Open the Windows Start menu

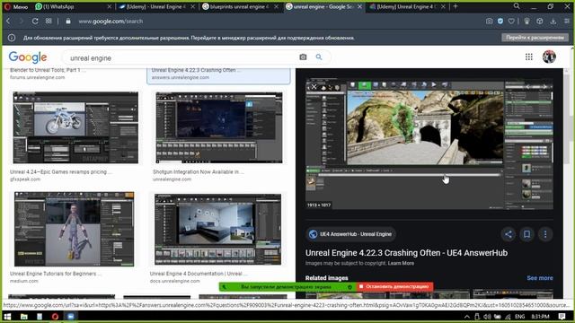click(x=7, y=317)
